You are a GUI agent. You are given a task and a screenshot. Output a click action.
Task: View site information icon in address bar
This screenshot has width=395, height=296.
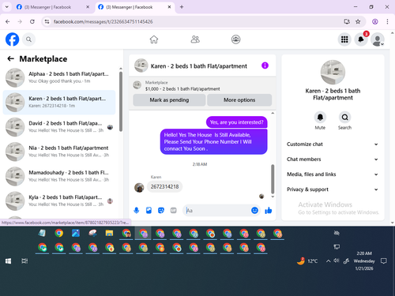point(47,21)
